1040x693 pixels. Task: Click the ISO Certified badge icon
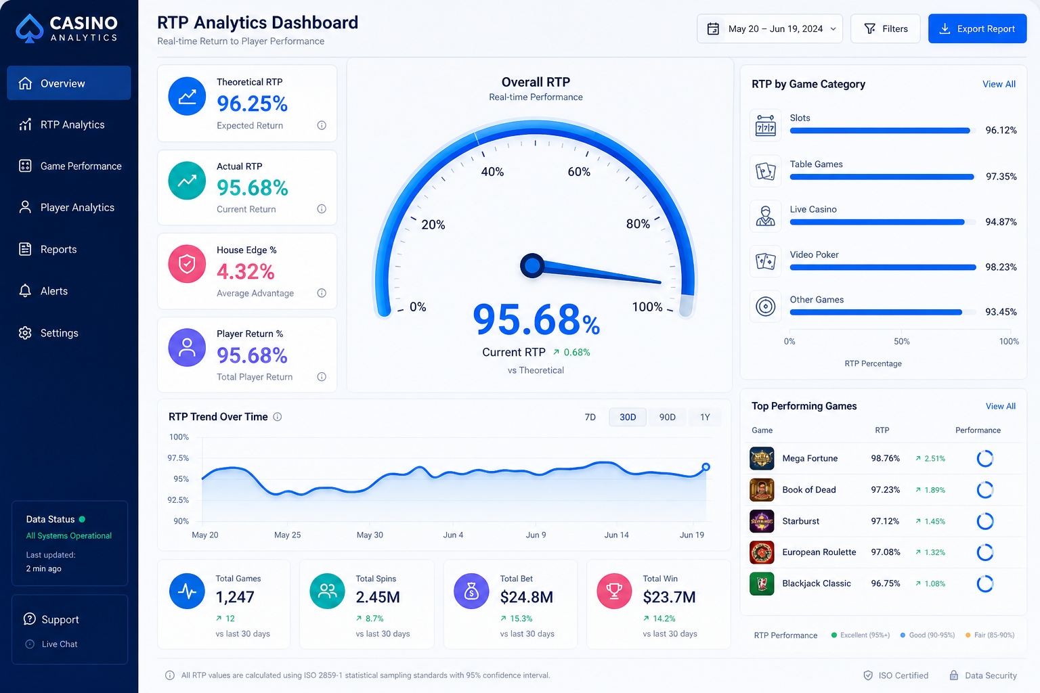point(868,675)
